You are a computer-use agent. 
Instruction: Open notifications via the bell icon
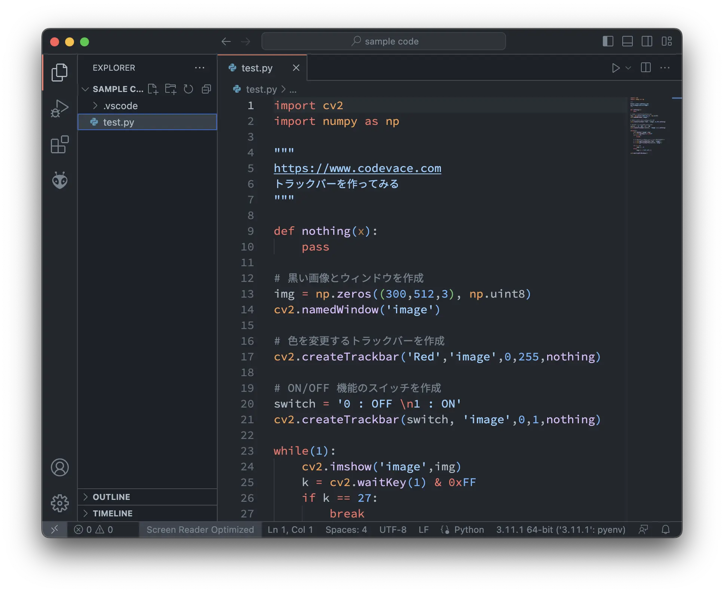(x=666, y=529)
